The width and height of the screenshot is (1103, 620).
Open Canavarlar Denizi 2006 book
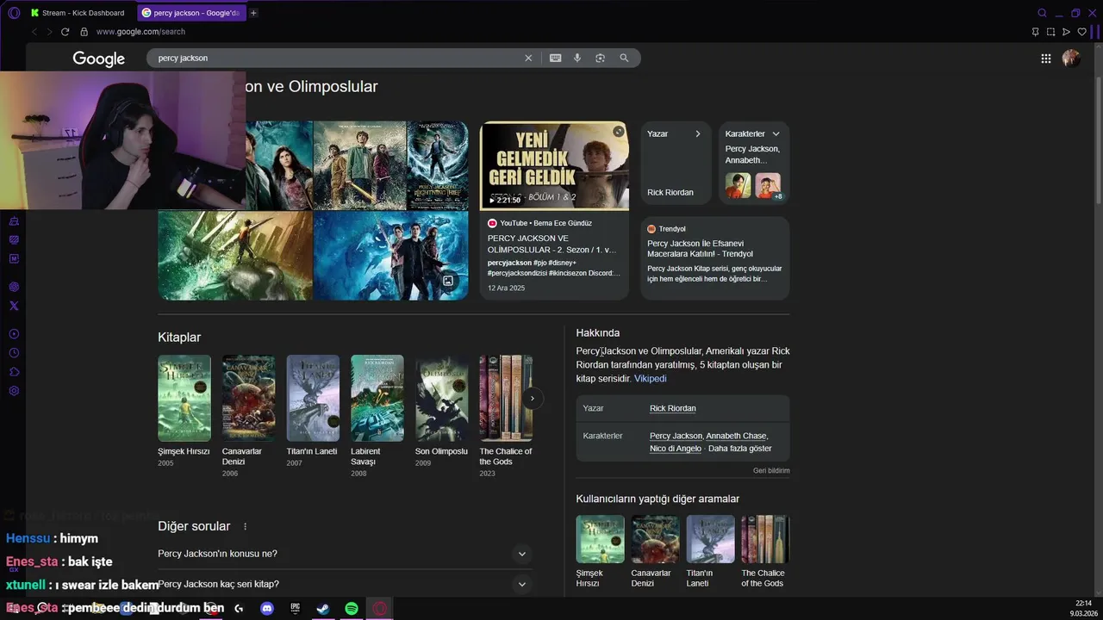pyautogui.click(x=248, y=415)
